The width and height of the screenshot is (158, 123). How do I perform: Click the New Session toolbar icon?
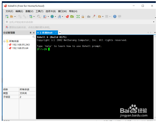click(7, 16)
